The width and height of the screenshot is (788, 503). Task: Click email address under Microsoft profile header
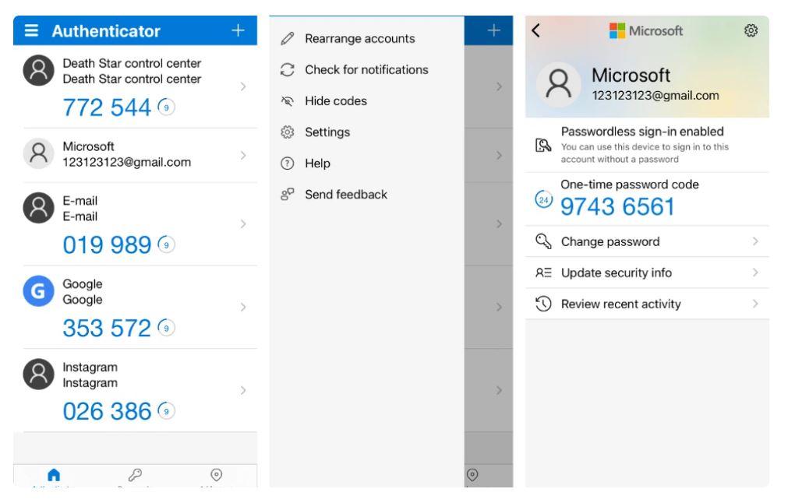pos(655,95)
